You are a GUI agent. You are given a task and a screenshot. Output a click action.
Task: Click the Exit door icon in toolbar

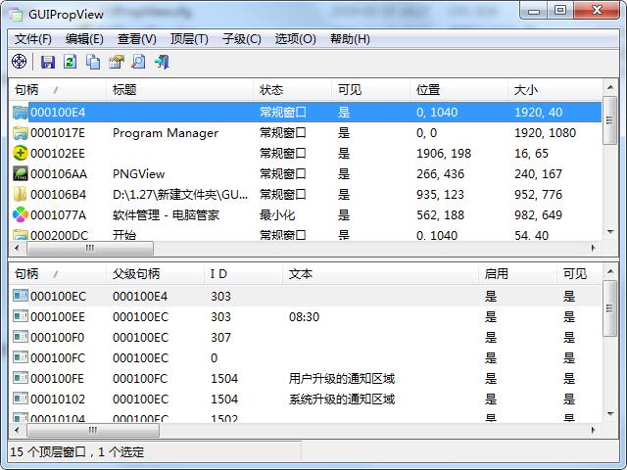click(162, 62)
